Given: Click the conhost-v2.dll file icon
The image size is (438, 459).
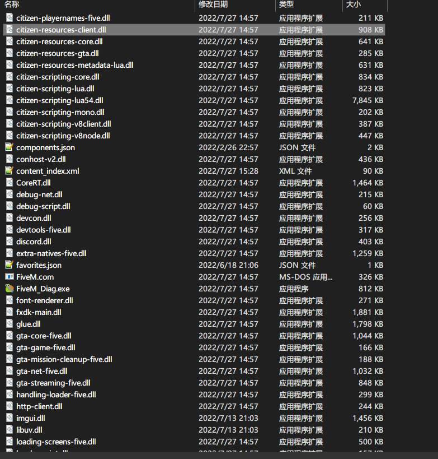Looking at the screenshot, I should point(10,159).
